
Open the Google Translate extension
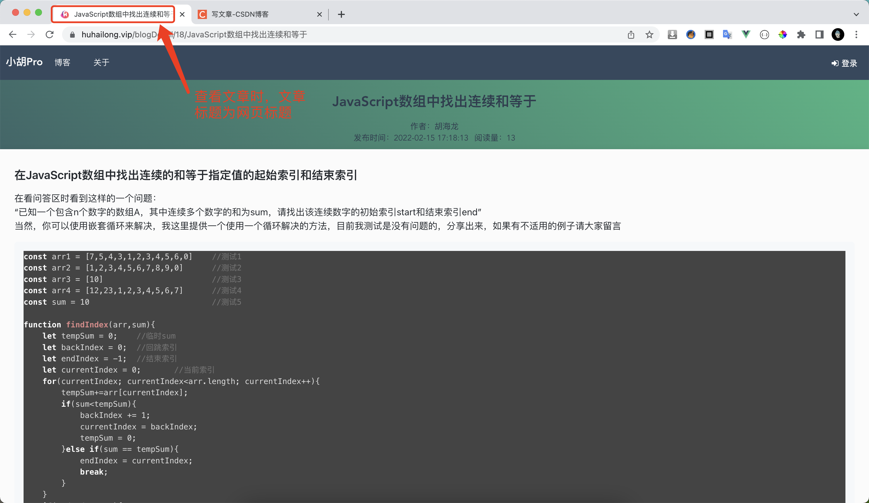727,34
